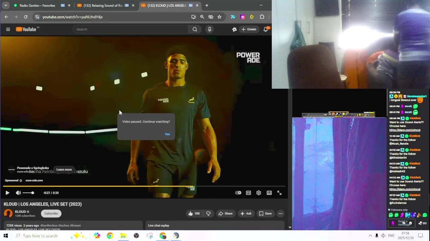Image resolution: width=430 pixels, height=241 pixels.
Task: Open OBS Studio from taskbar
Action: 136,236
